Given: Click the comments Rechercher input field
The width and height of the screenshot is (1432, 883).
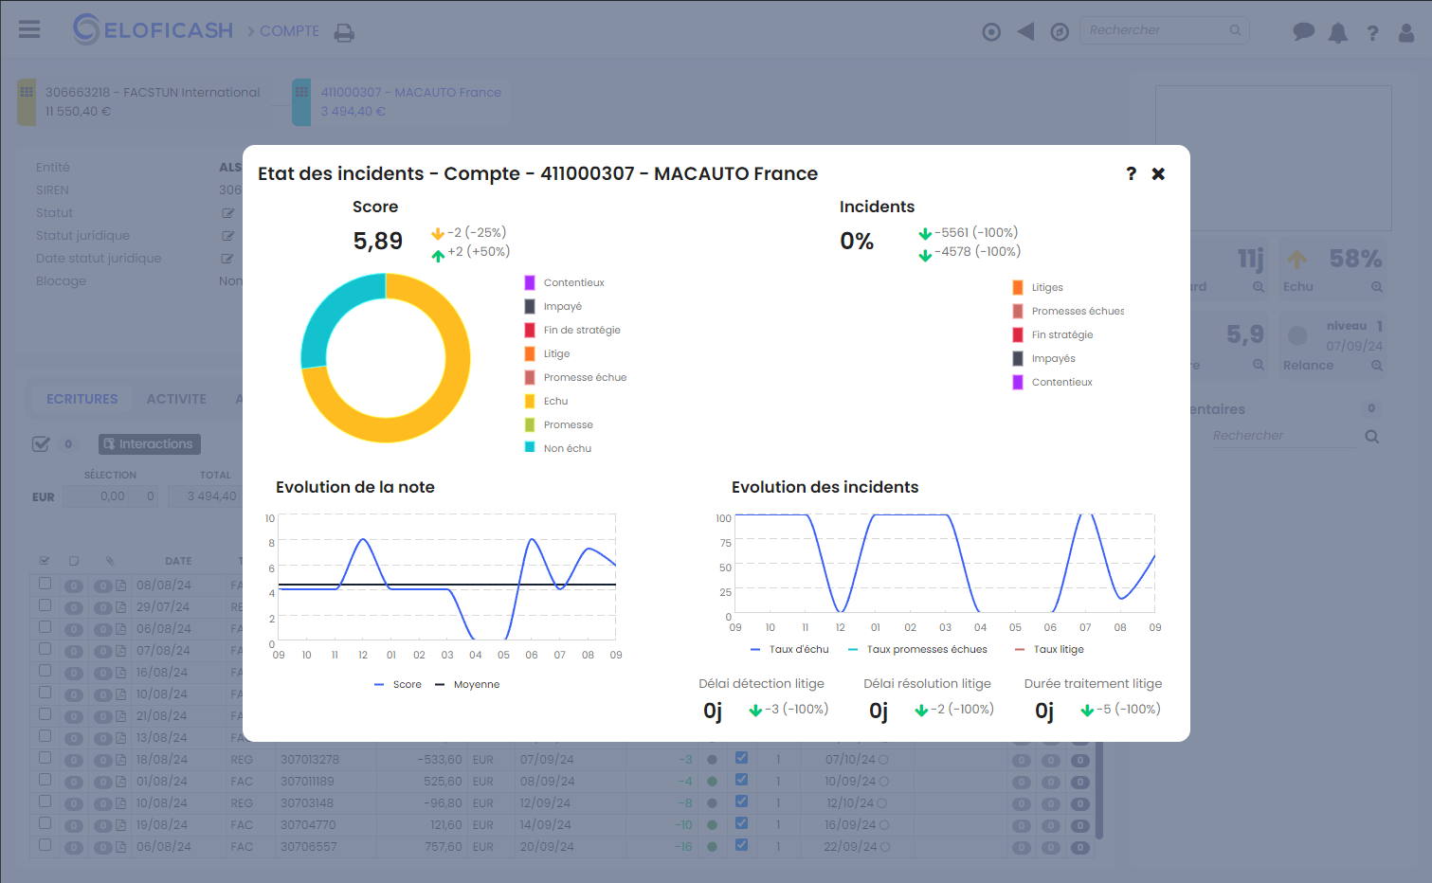Looking at the screenshot, I should coord(1282,436).
